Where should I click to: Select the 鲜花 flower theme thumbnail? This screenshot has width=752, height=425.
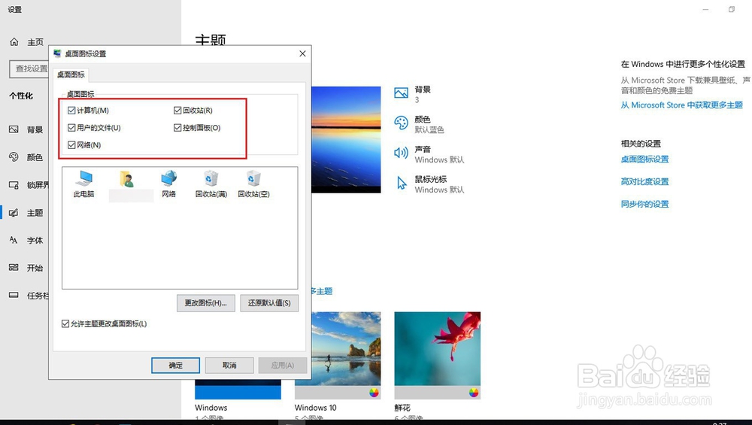point(438,356)
